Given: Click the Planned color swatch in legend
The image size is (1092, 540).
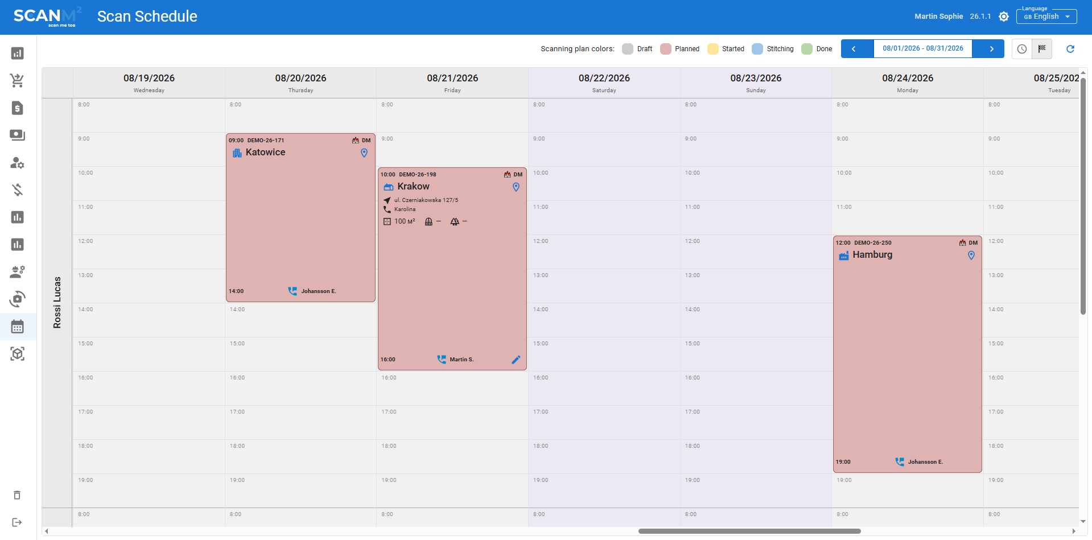Looking at the screenshot, I should 666,49.
